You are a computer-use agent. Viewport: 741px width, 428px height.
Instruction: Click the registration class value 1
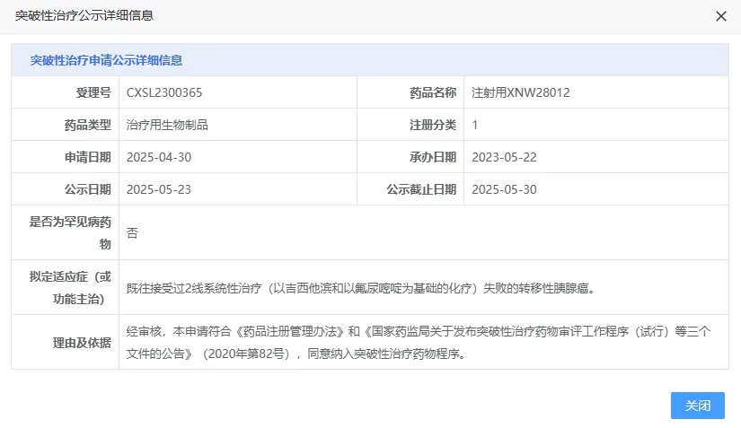click(x=475, y=125)
